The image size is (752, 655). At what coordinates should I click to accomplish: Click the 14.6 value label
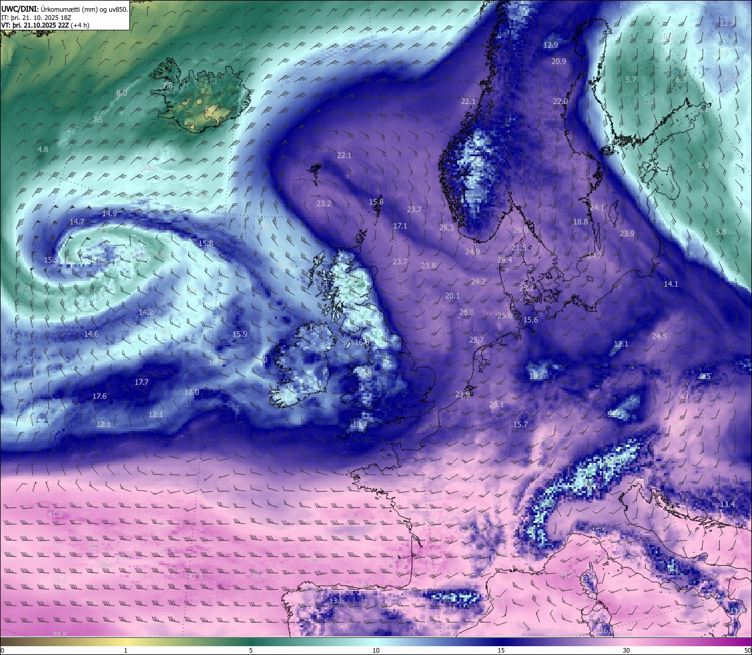coord(91,334)
